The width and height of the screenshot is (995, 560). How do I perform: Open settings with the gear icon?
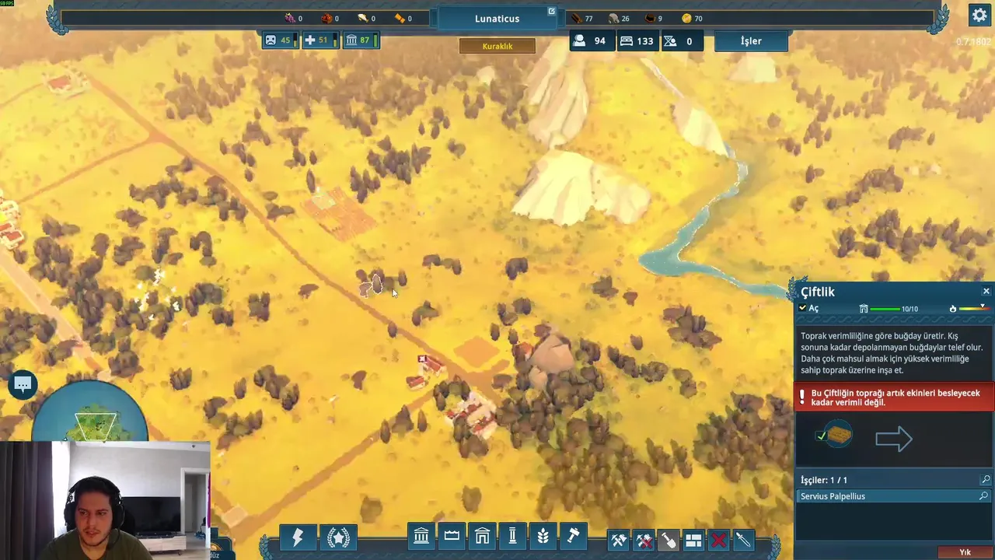point(979,15)
